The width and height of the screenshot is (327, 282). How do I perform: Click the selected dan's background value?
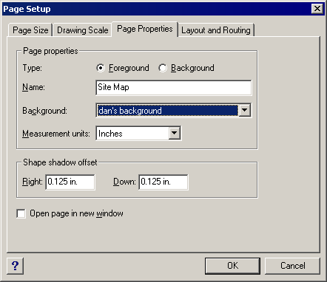(x=167, y=111)
